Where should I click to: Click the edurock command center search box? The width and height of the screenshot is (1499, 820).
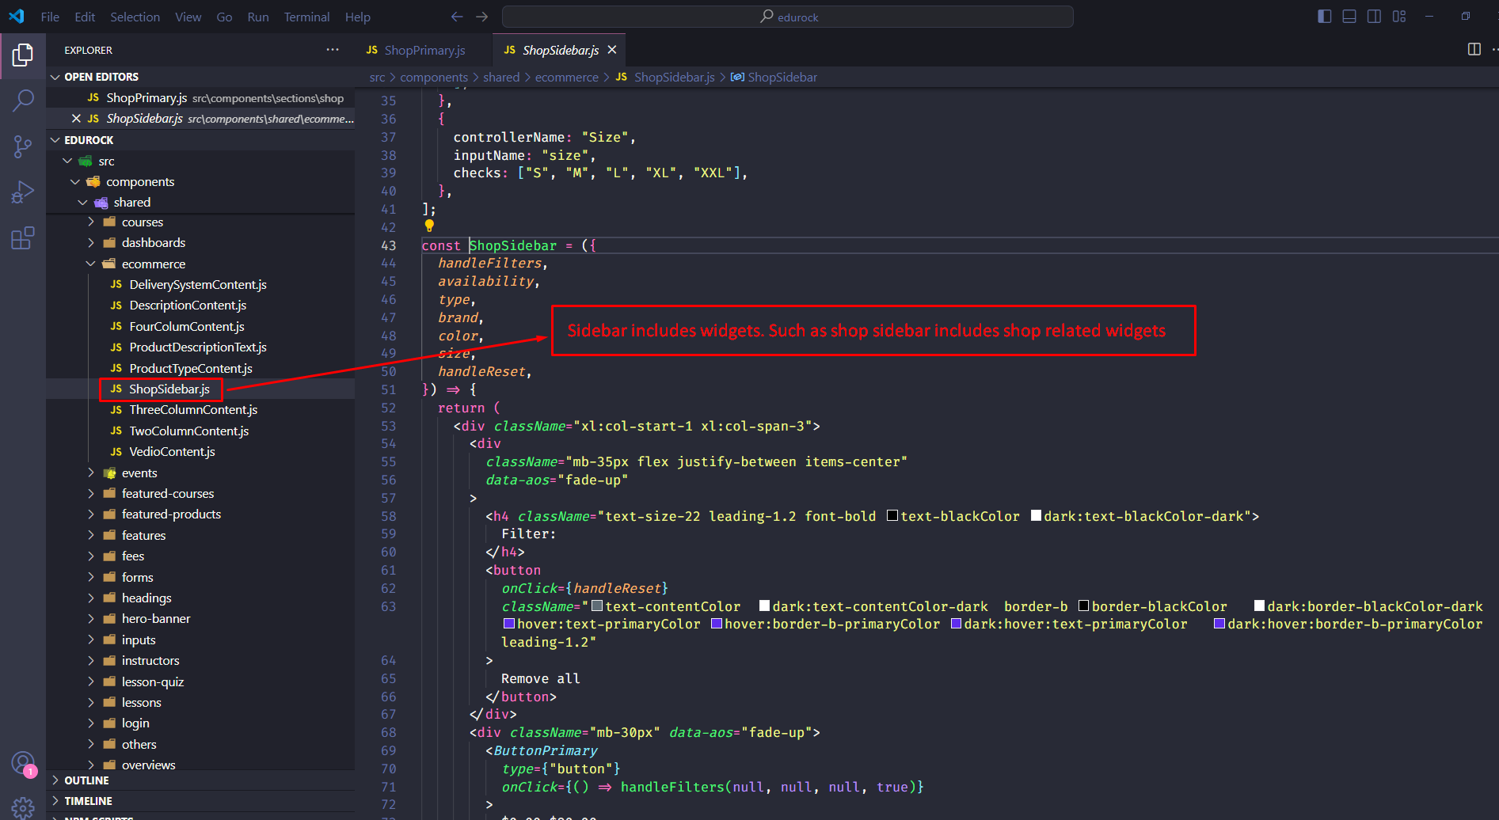(788, 17)
